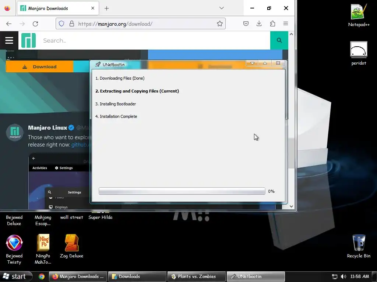Open Firefox extensions menu

point(272,23)
